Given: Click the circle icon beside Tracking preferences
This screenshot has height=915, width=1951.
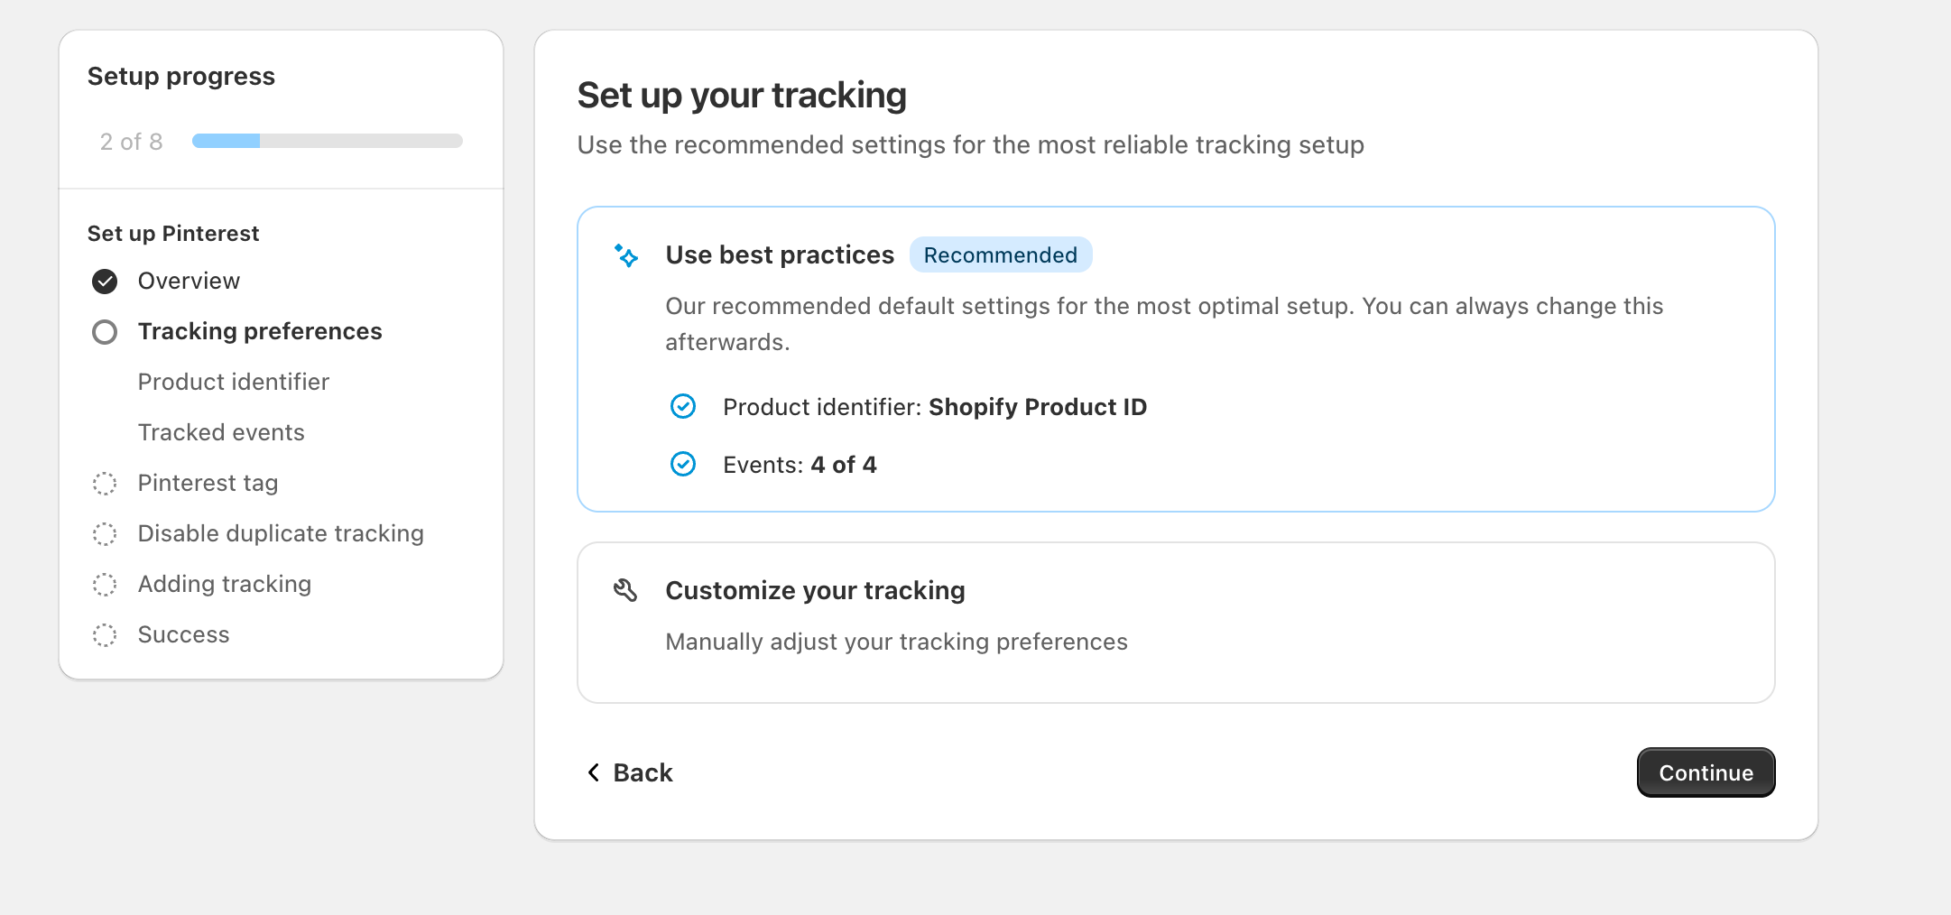Looking at the screenshot, I should tap(105, 332).
